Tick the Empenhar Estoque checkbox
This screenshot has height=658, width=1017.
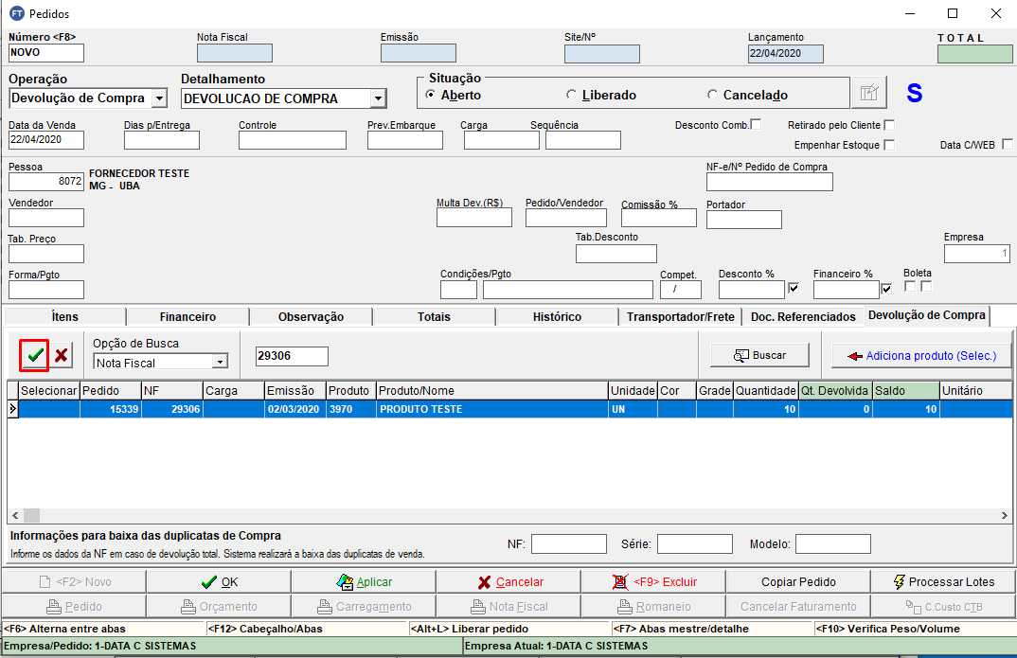(x=889, y=145)
